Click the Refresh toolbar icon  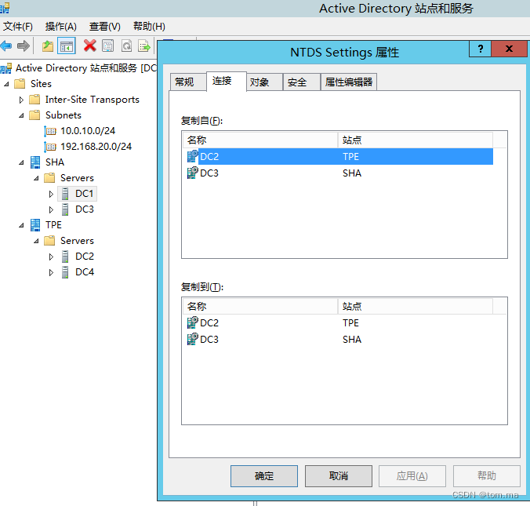126,46
